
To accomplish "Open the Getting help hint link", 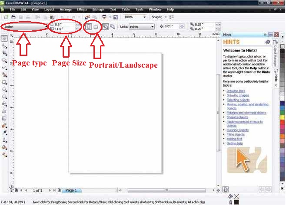I will (235, 143).
